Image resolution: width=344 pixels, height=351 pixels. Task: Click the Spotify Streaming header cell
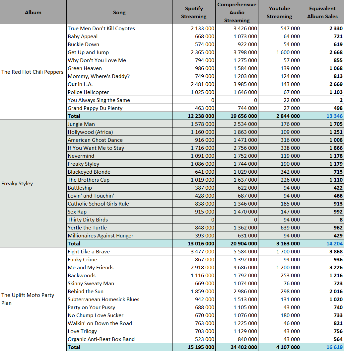coord(194,12)
